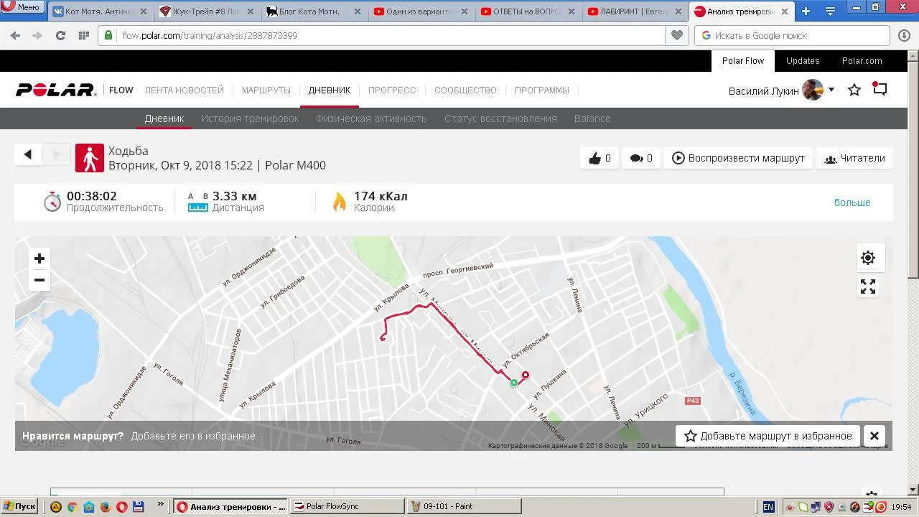Switch to 'История тренировок' tab
Screen dimensions: 919x517
tap(250, 118)
